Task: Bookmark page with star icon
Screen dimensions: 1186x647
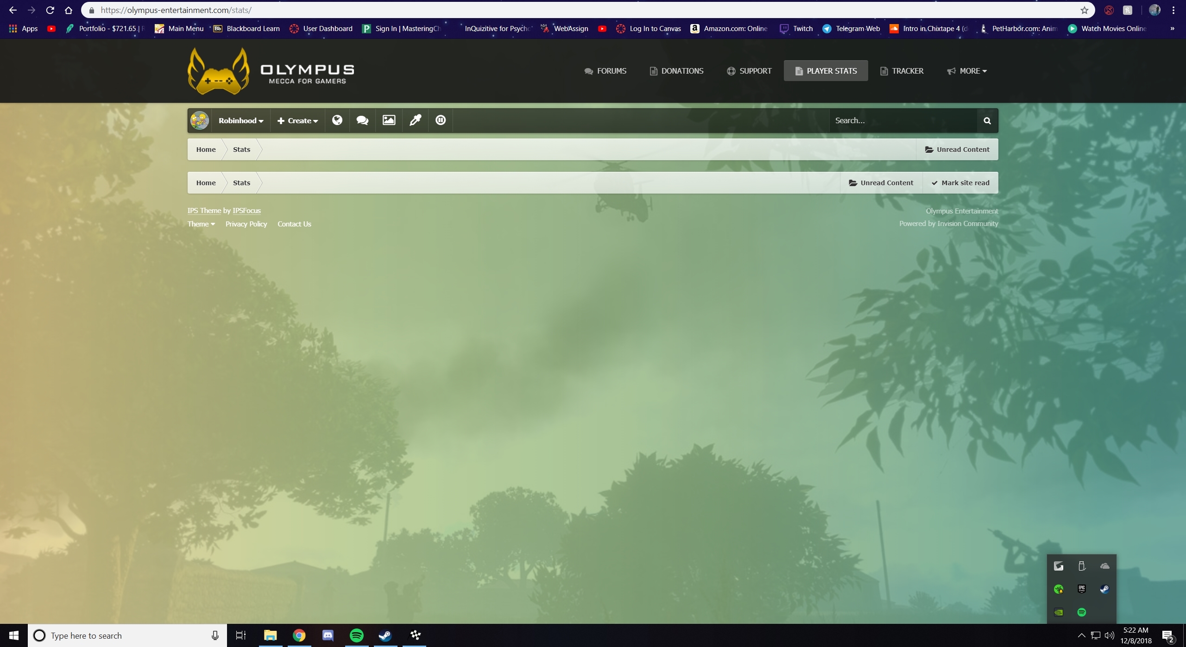Action: pyautogui.click(x=1084, y=10)
